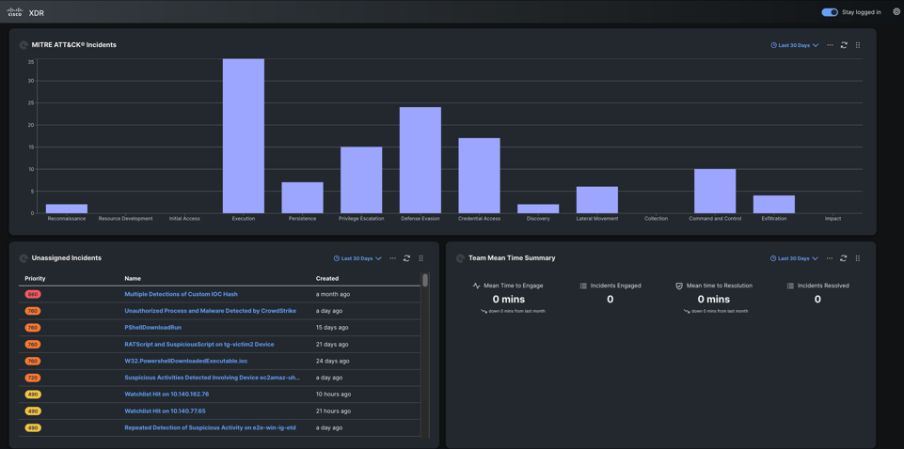Open Watchlist Hit on 10.140.162.76
The image size is (904, 449).
click(x=167, y=395)
